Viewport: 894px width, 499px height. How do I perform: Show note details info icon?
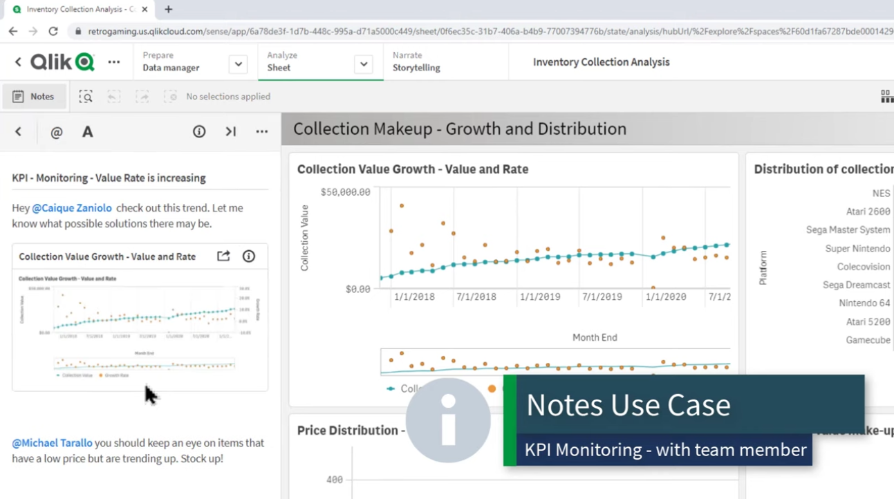[199, 131]
